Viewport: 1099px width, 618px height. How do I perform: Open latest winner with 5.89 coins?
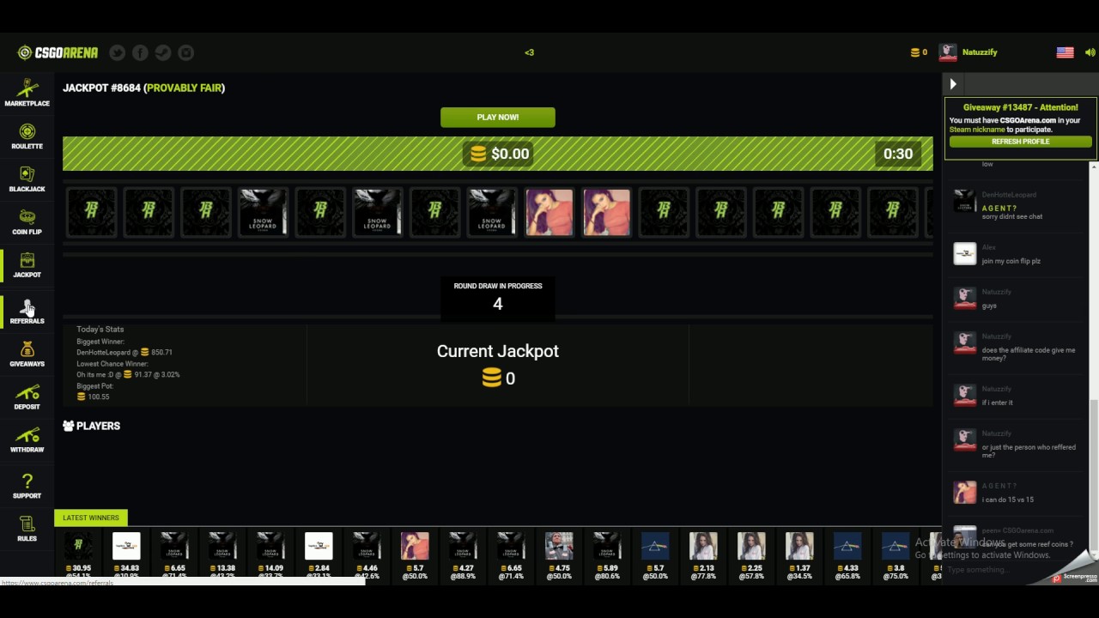click(x=607, y=553)
